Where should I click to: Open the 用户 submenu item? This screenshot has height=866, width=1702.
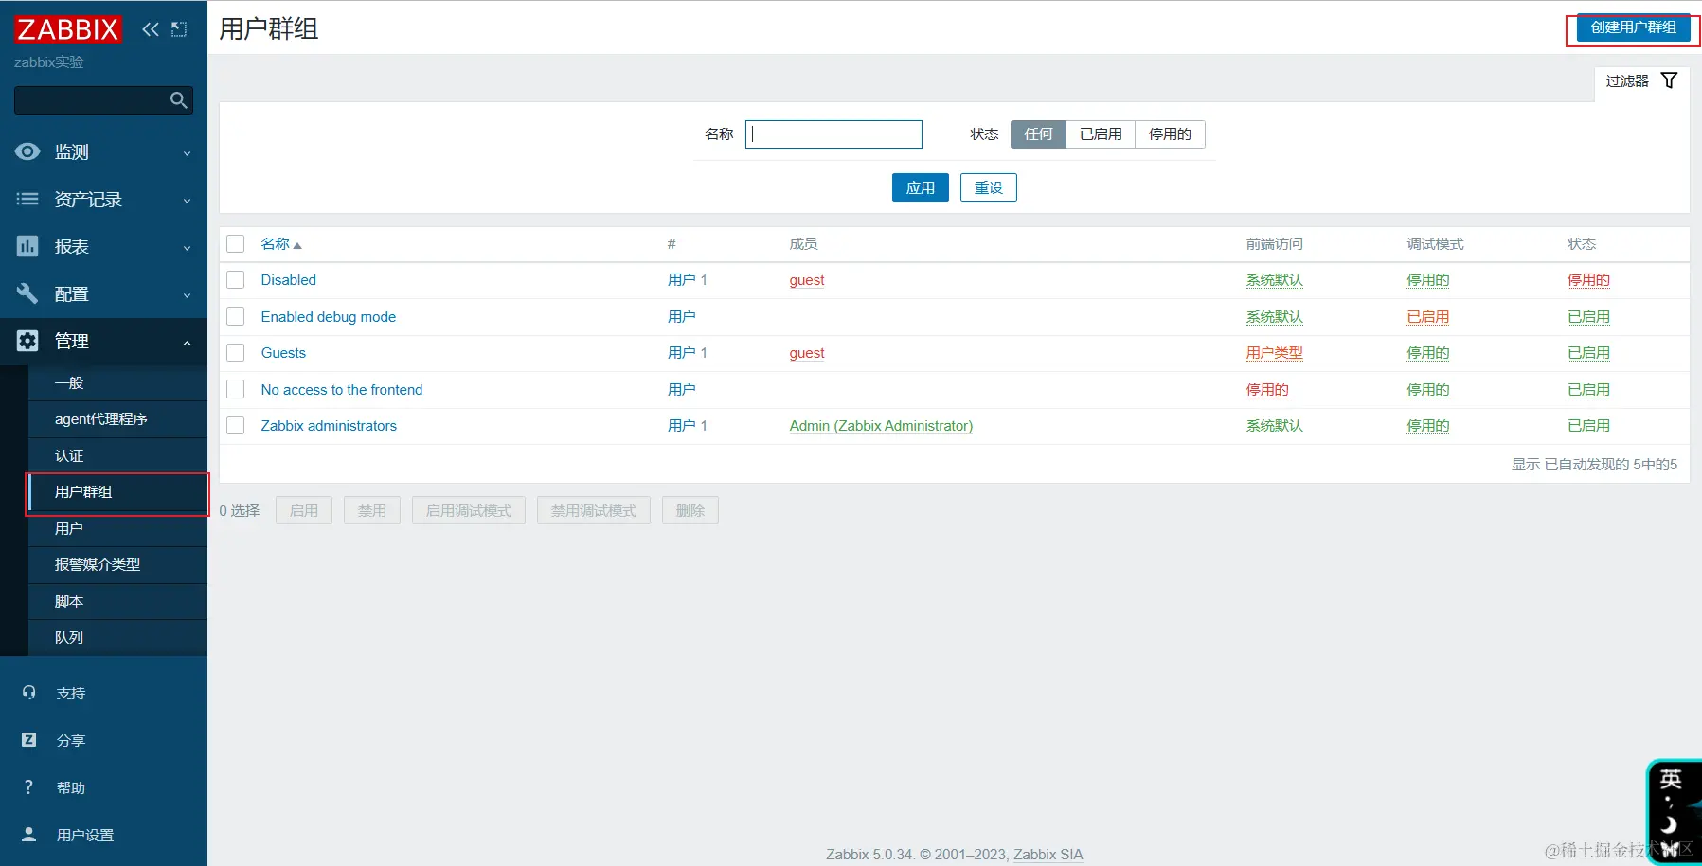(x=117, y=529)
